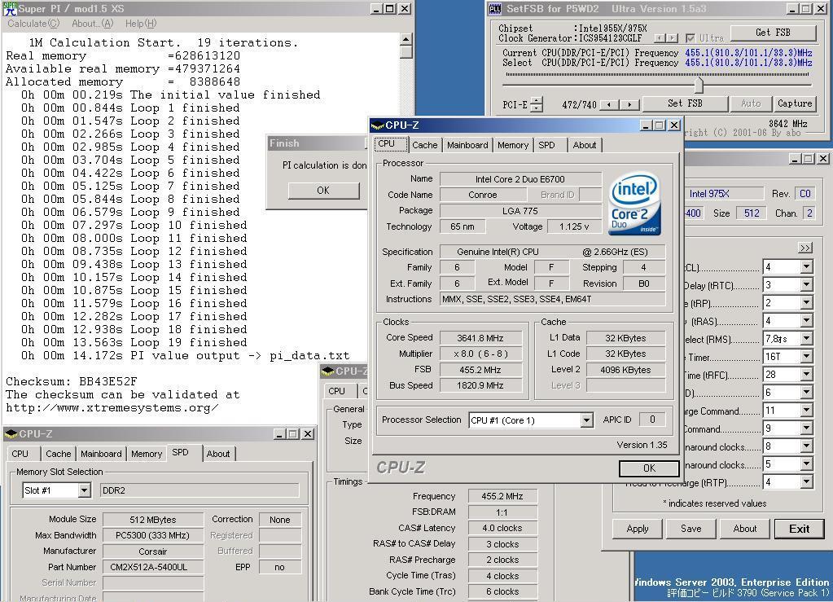Click the title icon of the CPU-Z SPD window
Viewport: 833px width, 602px height.
(11, 434)
